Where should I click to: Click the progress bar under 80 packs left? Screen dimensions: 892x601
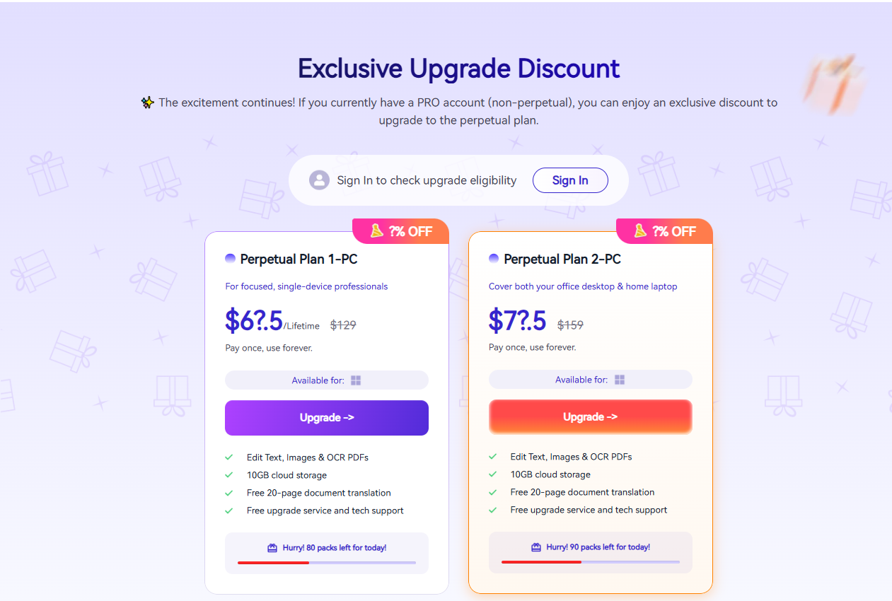pyautogui.click(x=327, y=563)
